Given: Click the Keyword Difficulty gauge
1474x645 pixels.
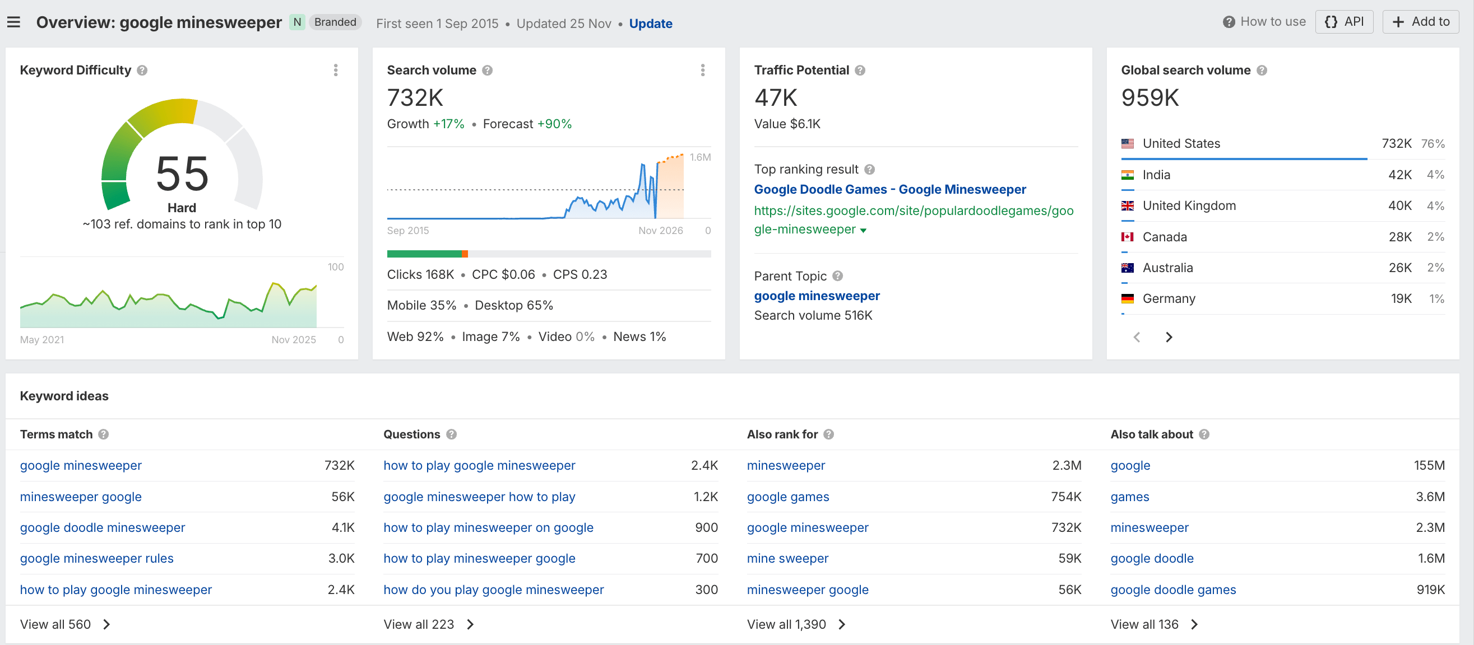Looking at the screenshot, I should [182, 155].
